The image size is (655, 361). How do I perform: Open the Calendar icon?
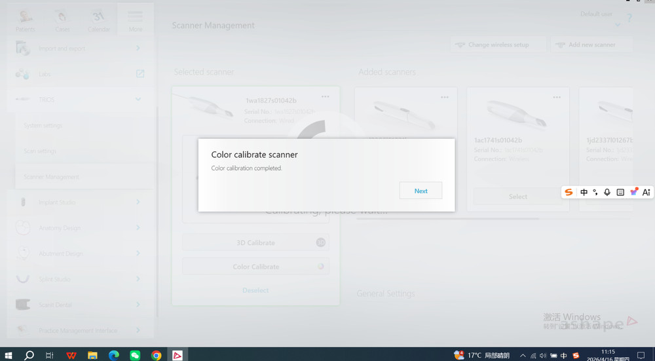tap(99, 18)
